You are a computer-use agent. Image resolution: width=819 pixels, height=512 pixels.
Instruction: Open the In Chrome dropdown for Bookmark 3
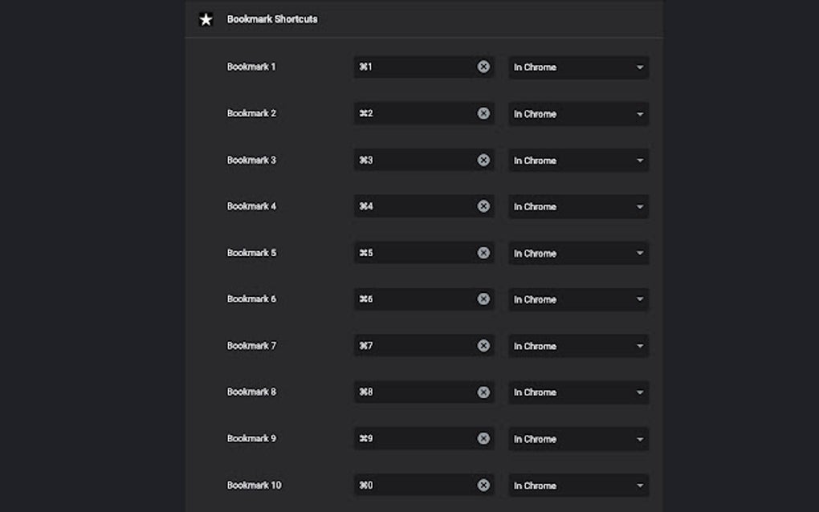click(x=578, y=160)
